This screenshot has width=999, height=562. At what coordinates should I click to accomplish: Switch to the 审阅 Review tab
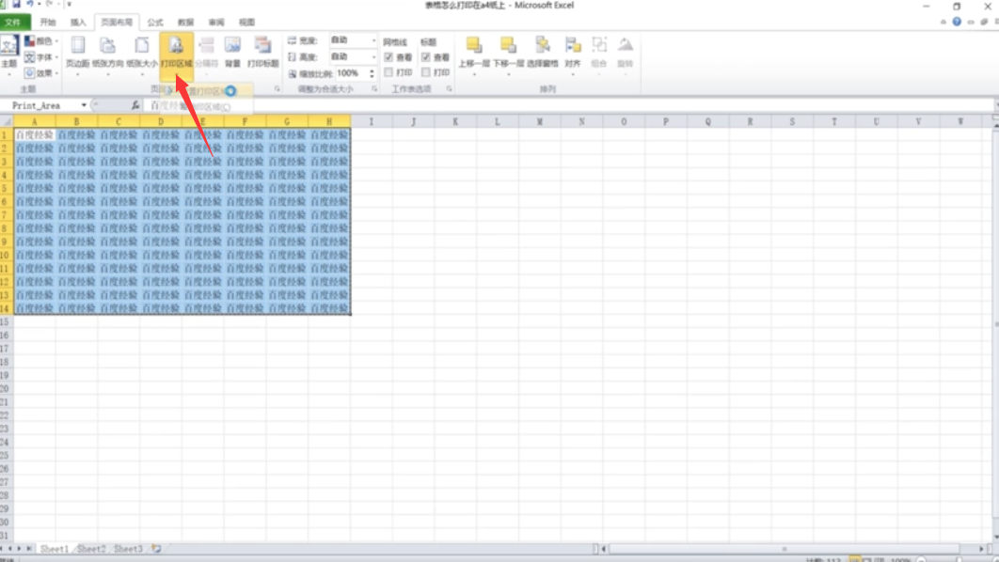[x=216, y=23]
